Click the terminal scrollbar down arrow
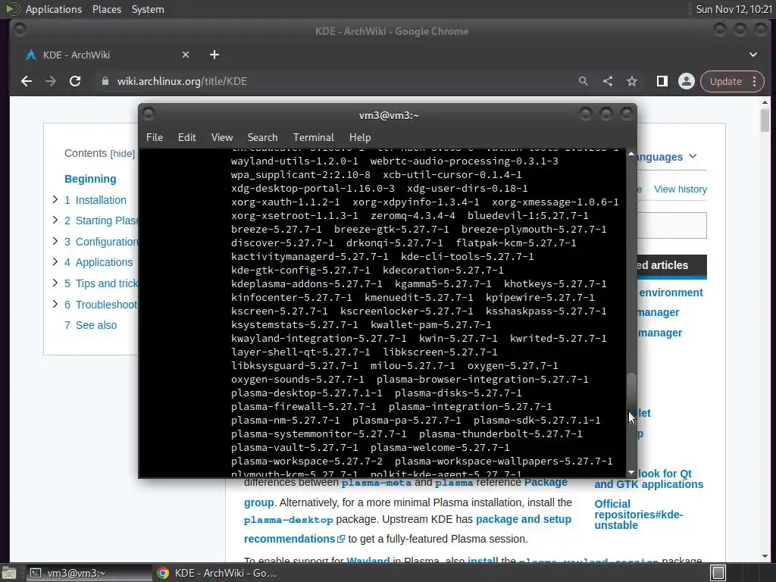776x582 pixels. [631, 473]
